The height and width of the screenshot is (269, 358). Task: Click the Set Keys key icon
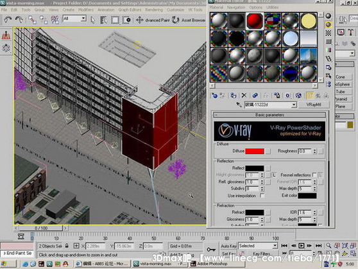[211, 249]
